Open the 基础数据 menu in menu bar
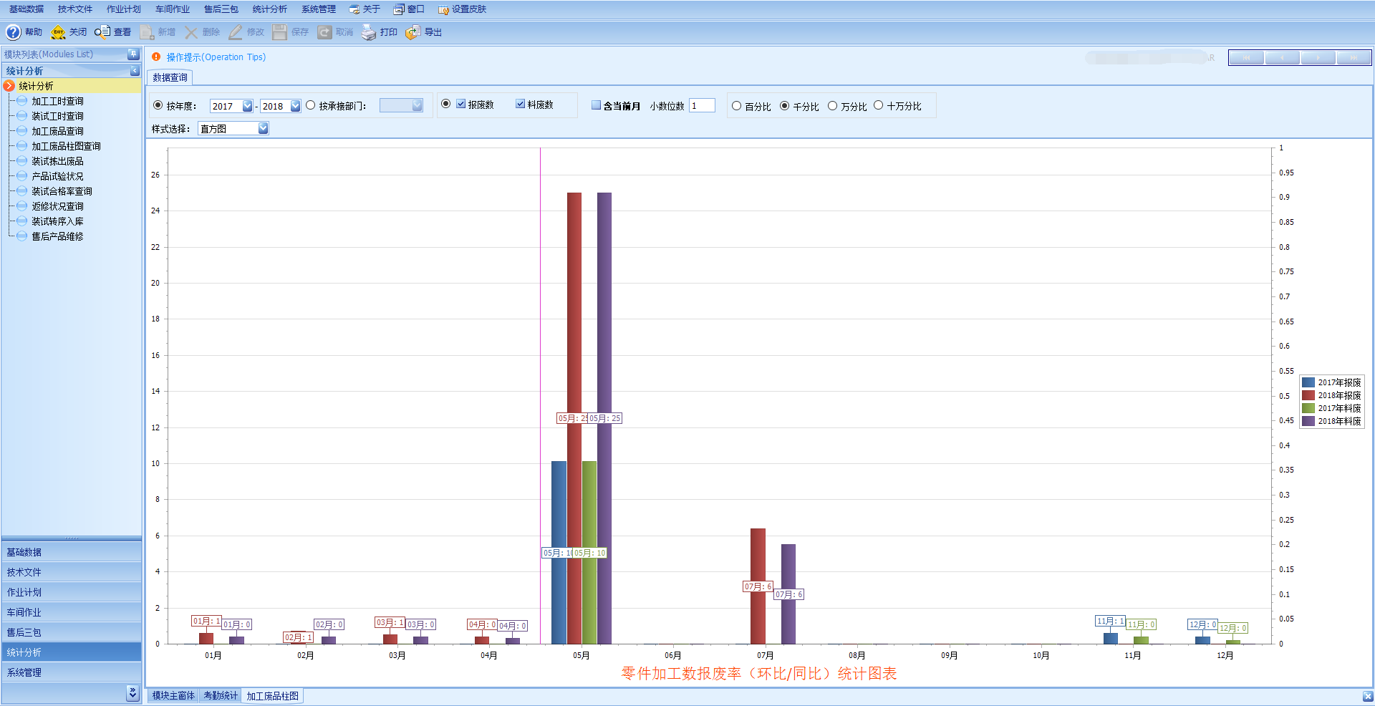1375x706 pixels. (x=26, y=9)
